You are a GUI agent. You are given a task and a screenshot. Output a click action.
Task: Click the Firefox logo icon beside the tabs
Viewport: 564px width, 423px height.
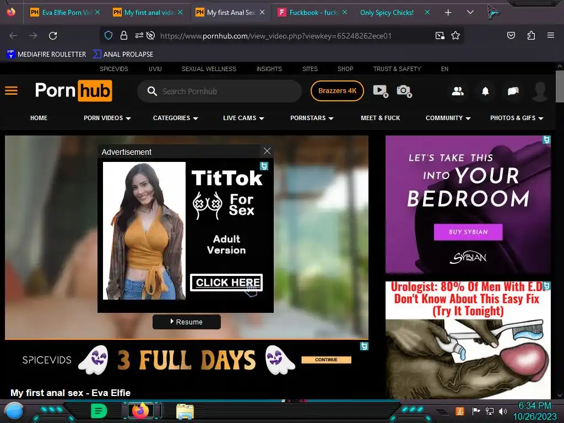pyautogui.click(x=11, y=12)
